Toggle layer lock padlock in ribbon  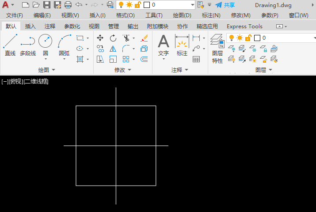[x=248, y=38]
